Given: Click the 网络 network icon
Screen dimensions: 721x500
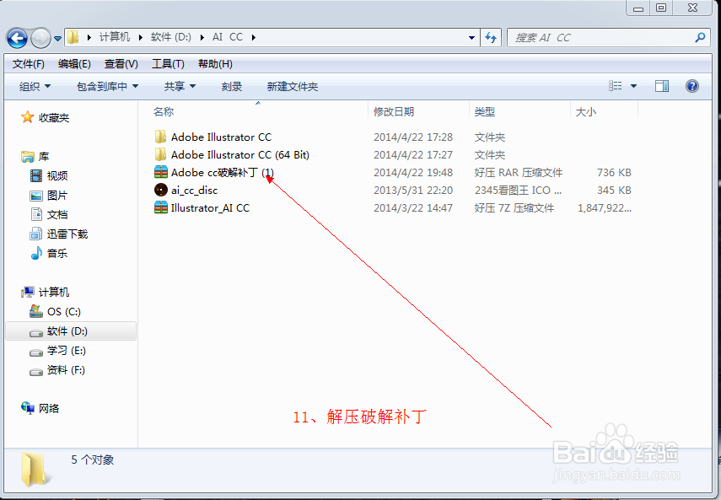Looking at the screenshot, I should click(28, 408).
